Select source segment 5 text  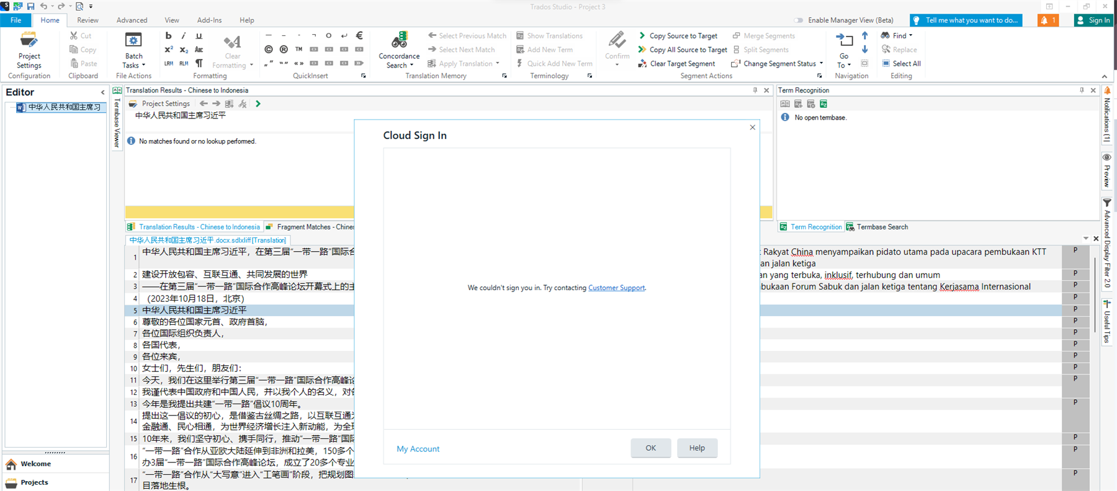coord(194,310)
